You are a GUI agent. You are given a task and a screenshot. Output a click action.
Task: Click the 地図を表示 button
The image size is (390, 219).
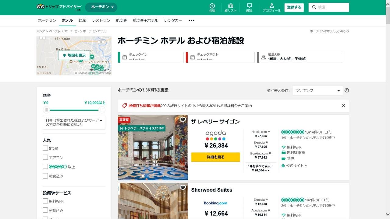(74, 55)
